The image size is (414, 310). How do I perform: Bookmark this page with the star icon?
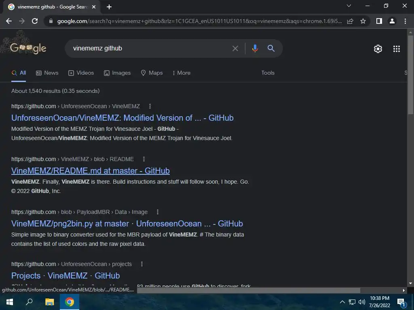(363, 21)
